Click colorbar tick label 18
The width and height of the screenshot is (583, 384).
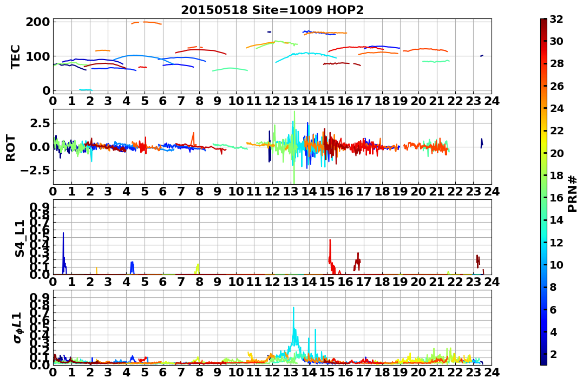tap(556, 175)
